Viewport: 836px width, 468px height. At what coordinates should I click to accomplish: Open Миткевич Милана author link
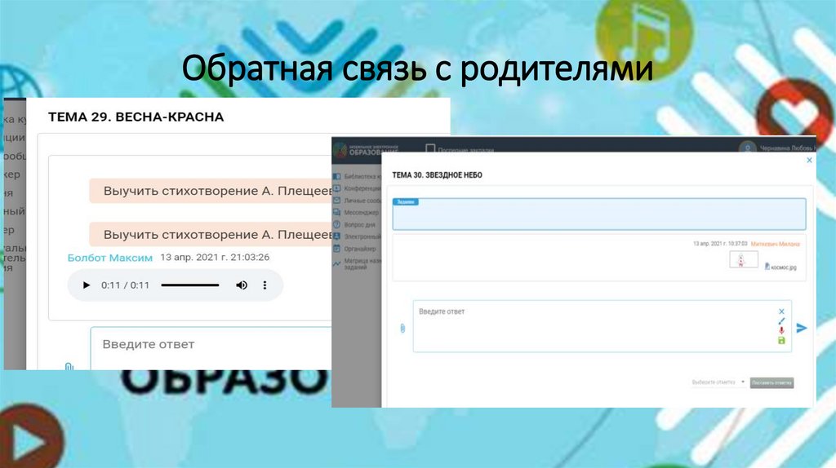click(x=776, y=244)
